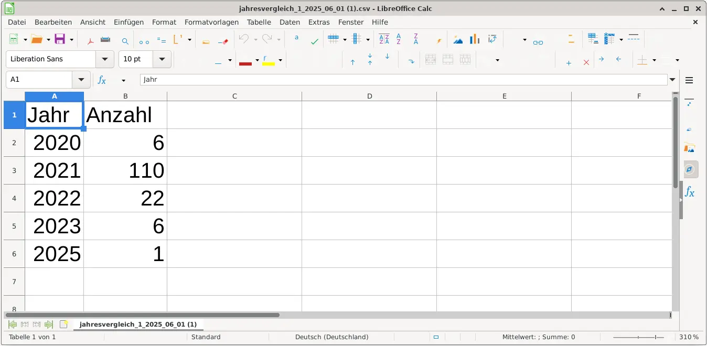Viewport: 707px width, 346px height.
Task: Click the Paste clipboard icon
Action: pyautogui.click(x=178, y=40)
